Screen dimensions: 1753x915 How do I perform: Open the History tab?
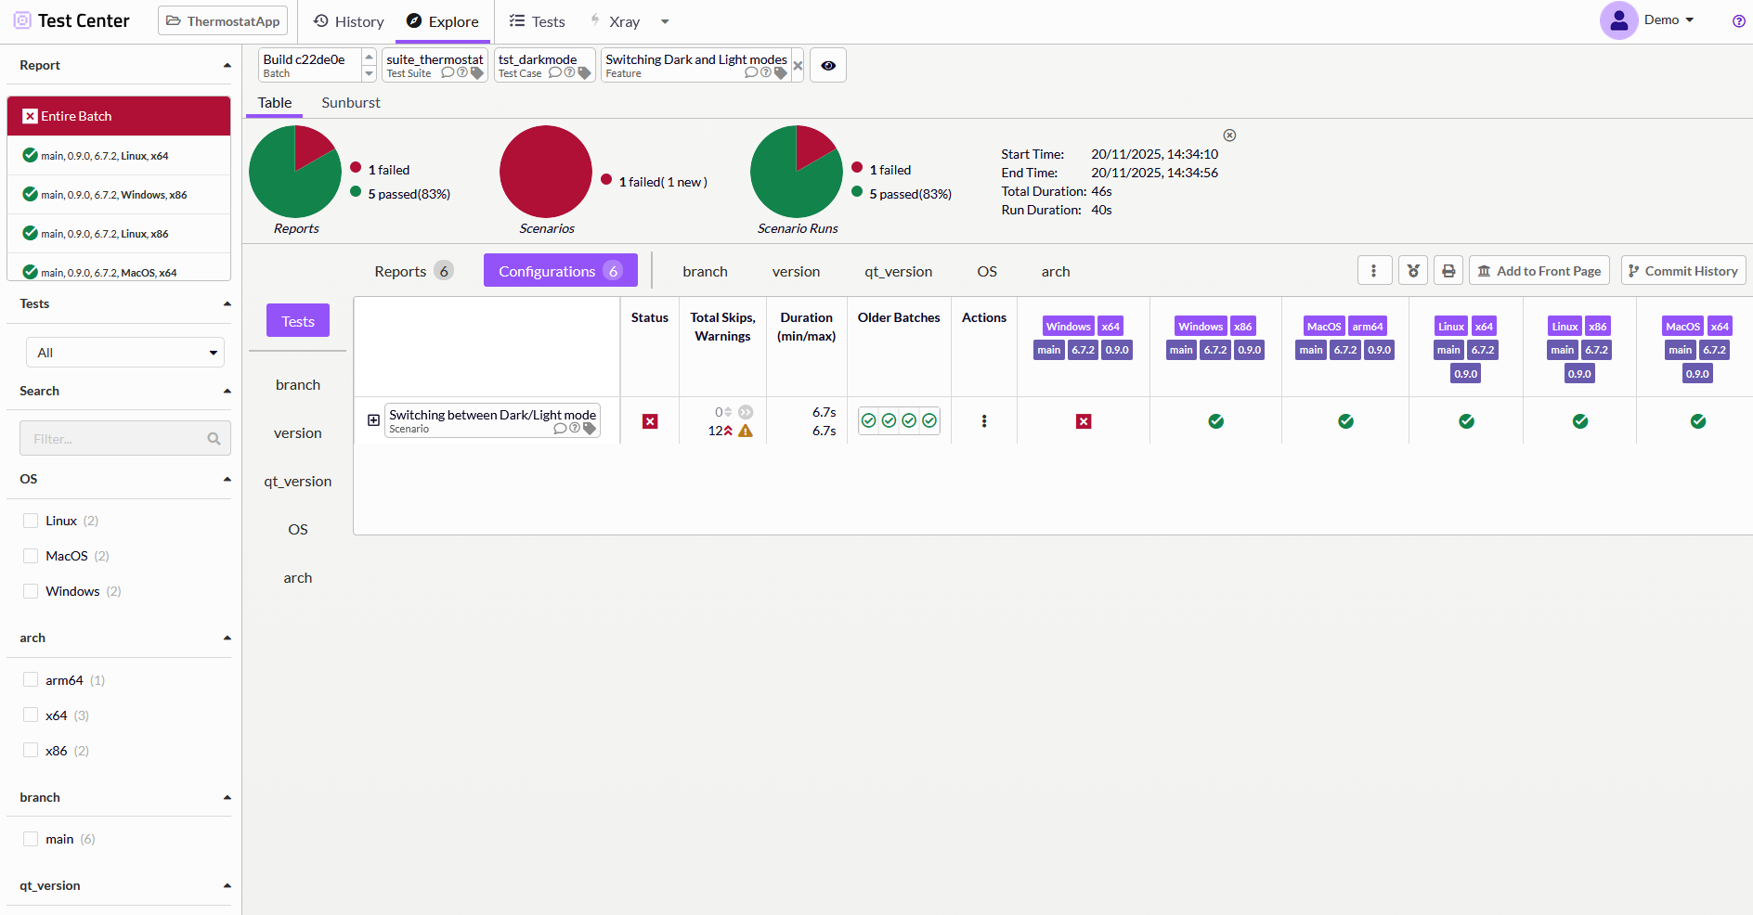pyautogui.click(x=349, y=21)
